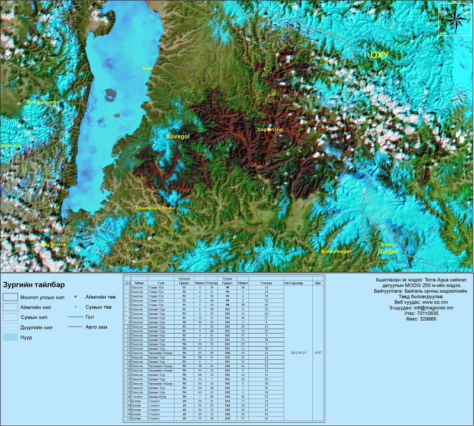
Task: Click the Дүүргийн хил legend box
Action: tap(9, 327)
